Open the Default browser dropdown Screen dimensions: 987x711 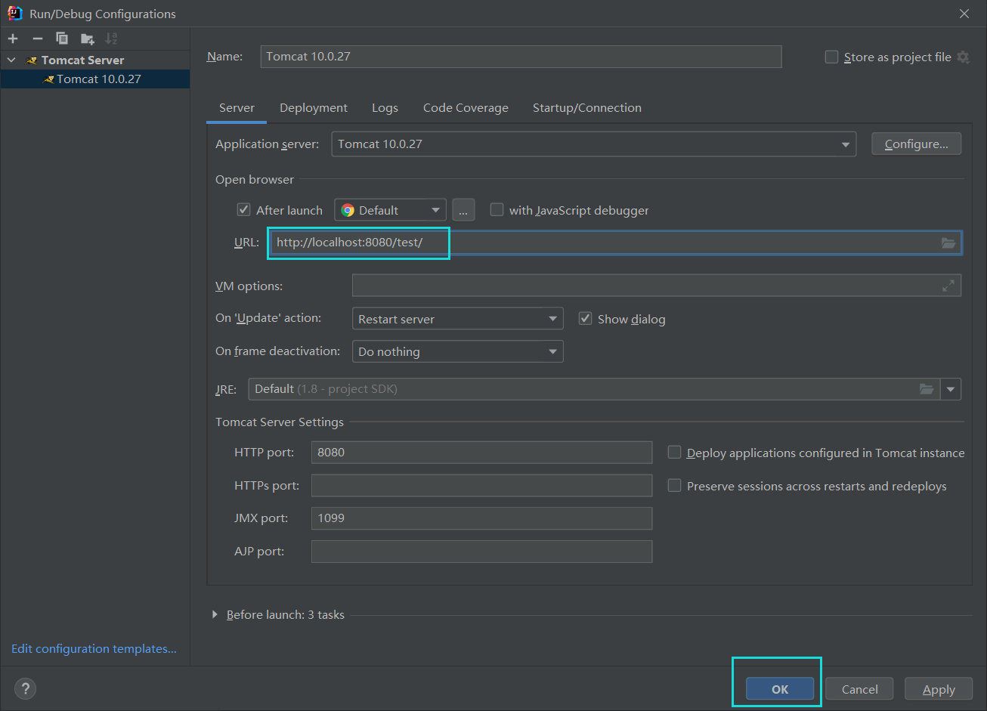tap(390, 210)
